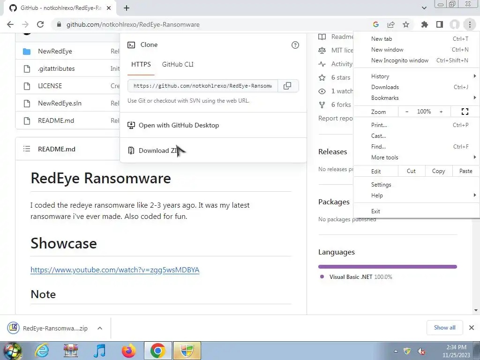Close the downloads bar

(472, 328)
